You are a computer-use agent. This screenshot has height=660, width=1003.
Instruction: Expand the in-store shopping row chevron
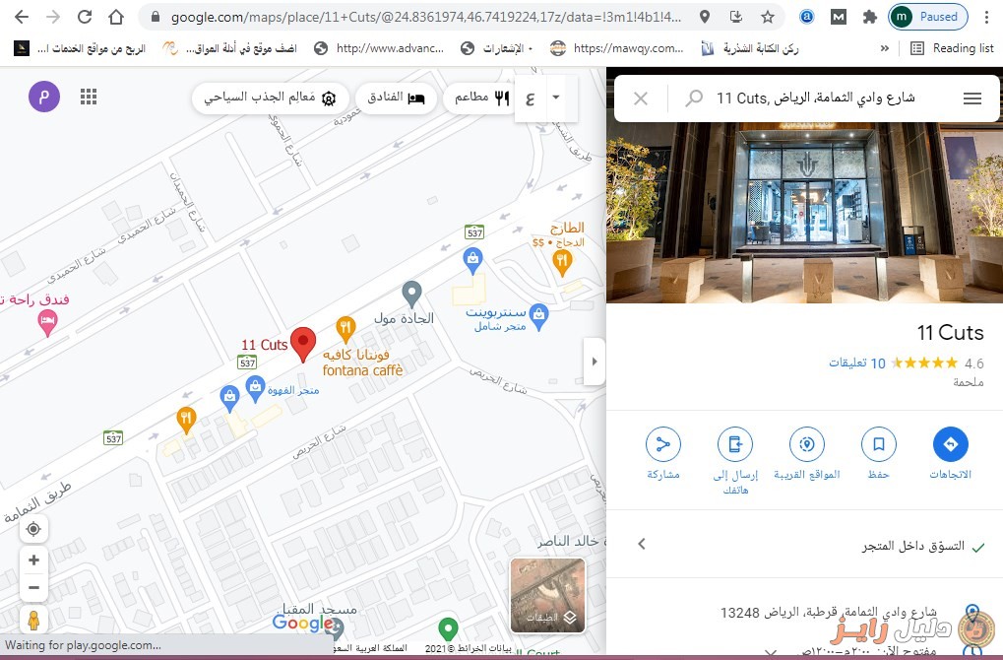[642, 544]
